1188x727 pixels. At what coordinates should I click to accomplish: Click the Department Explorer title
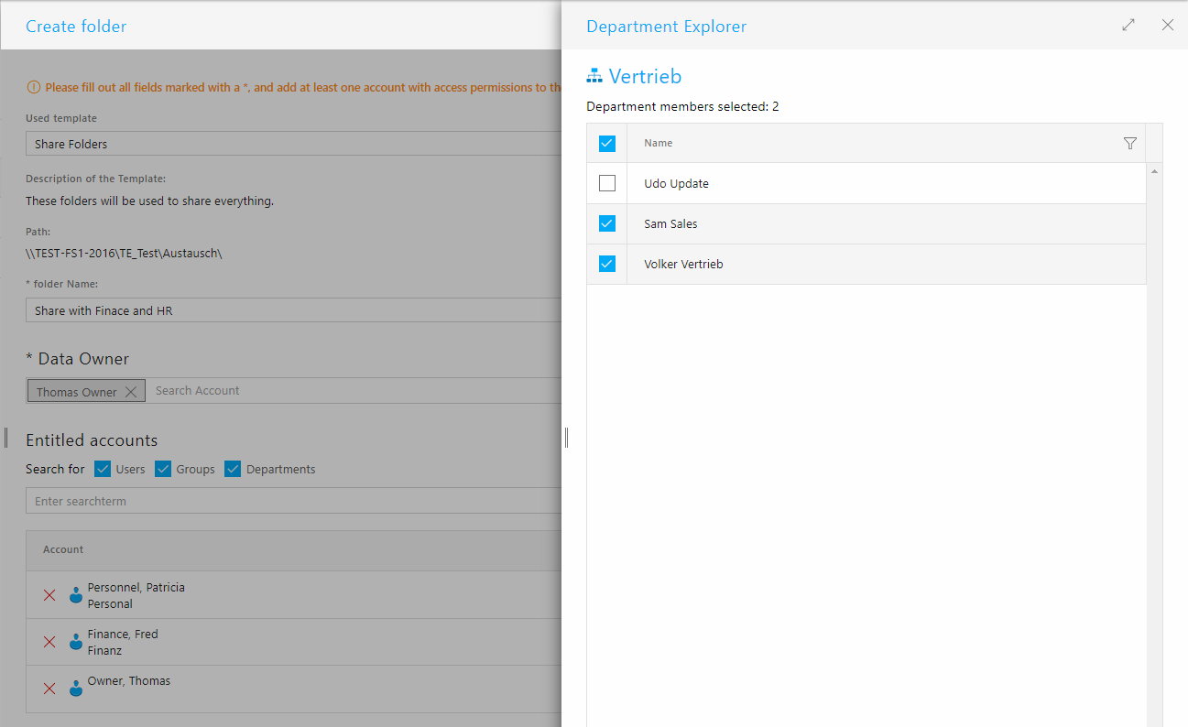(666, 27)
